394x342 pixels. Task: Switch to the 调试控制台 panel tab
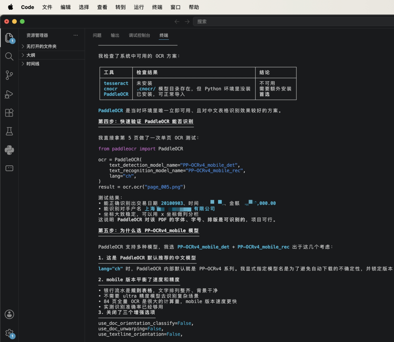pos(139,35)
